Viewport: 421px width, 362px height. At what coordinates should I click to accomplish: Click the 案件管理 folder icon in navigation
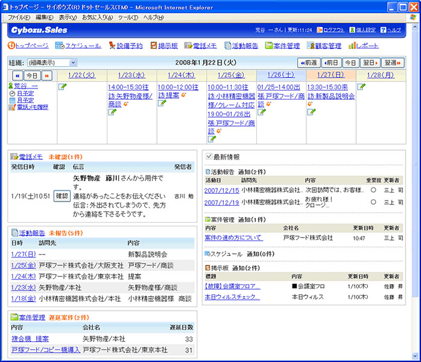269,46
